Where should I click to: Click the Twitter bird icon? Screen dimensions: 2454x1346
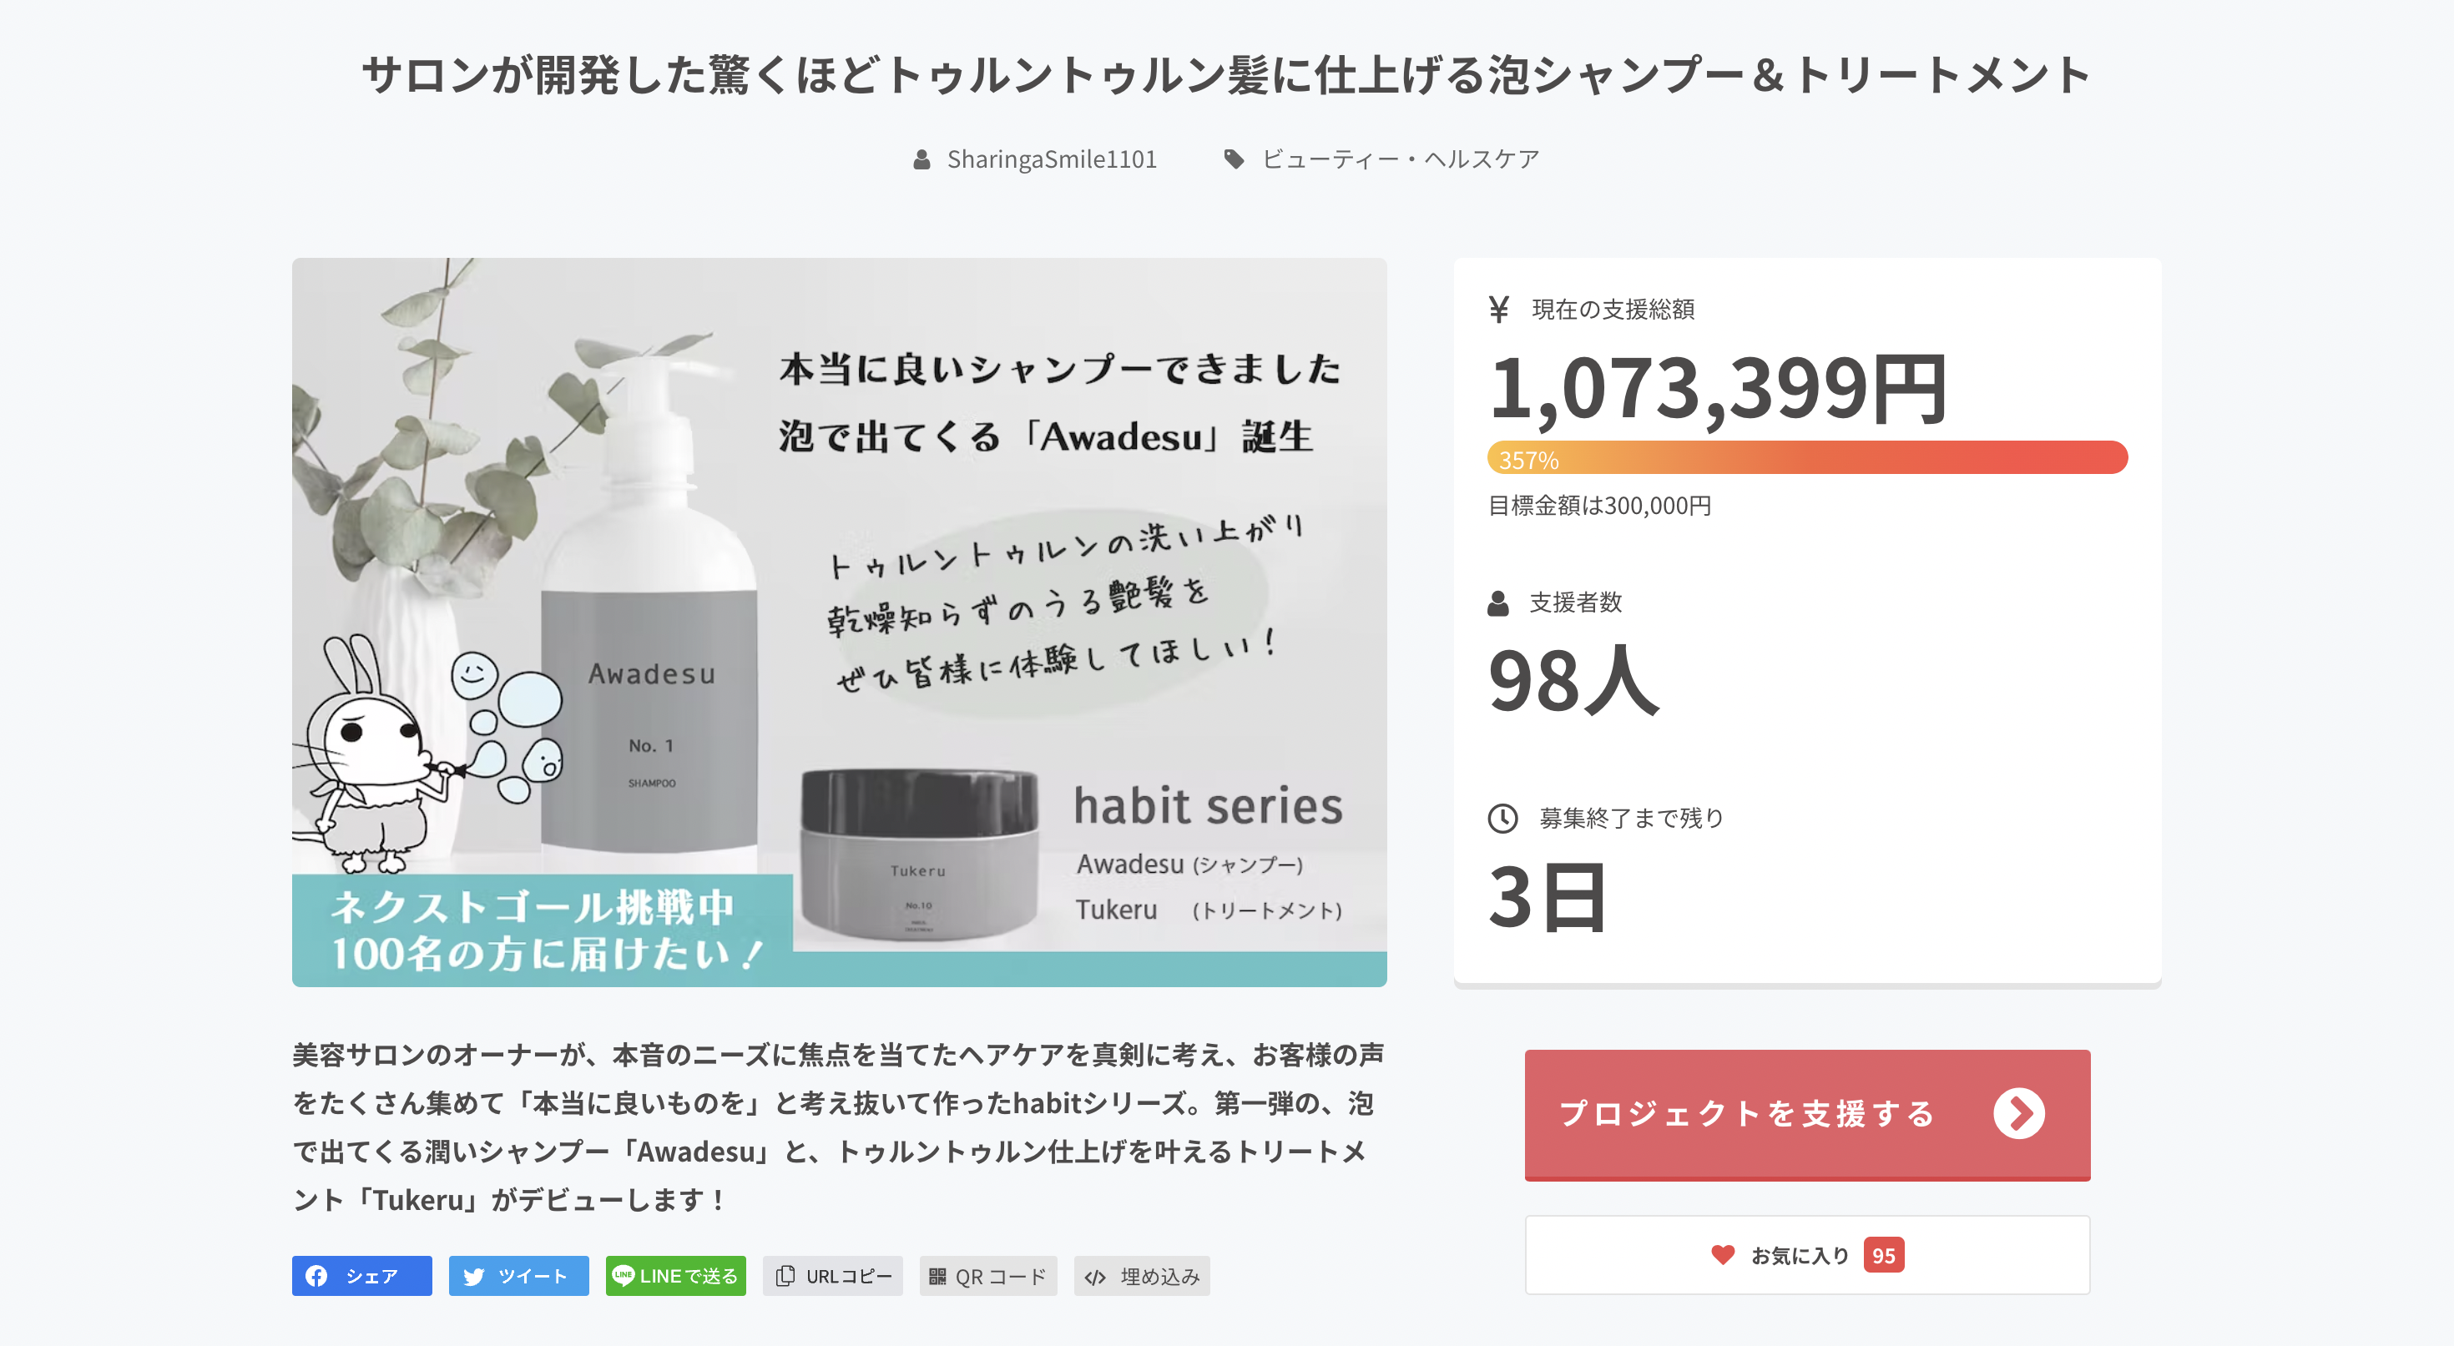(x=473, y=1276)
